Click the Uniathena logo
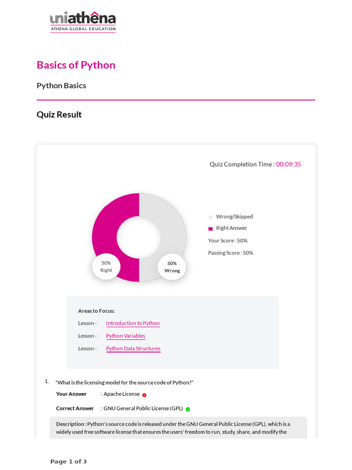Viewport: 352px width, 470px height. (82, 22)
